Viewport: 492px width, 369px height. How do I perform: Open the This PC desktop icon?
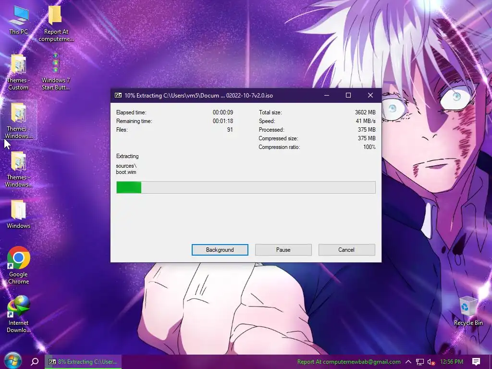coord(19,20)
